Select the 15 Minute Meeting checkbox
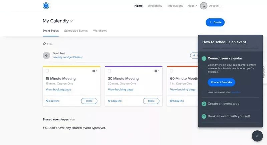 pyautogui.click(x=47, y=71)
